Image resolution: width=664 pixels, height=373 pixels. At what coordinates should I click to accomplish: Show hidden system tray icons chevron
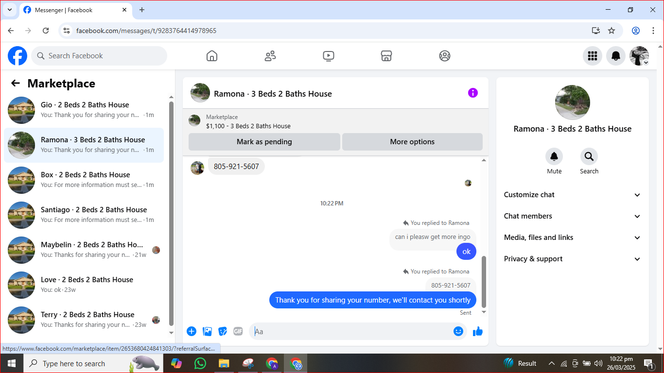[551, 363]
